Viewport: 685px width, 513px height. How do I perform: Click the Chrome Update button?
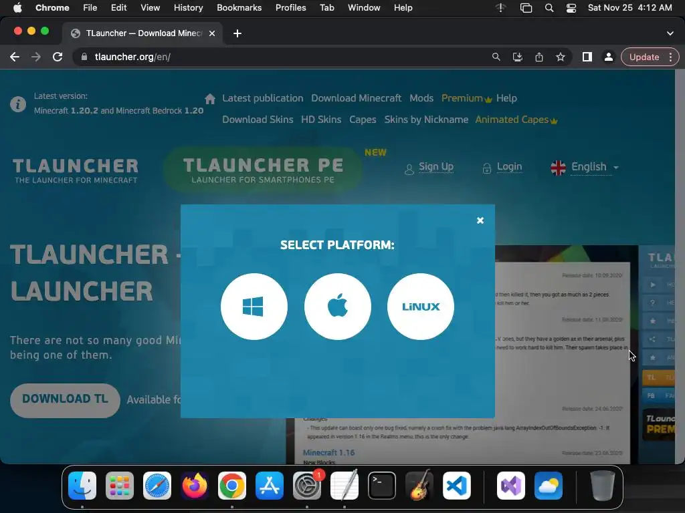[x=644, y=57]
